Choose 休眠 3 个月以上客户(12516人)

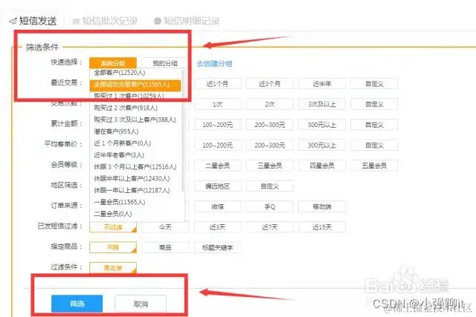coord(135,167)
